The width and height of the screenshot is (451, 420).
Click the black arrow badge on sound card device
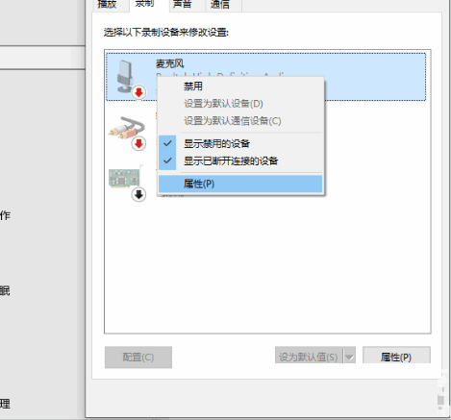[x=138, y=194]
